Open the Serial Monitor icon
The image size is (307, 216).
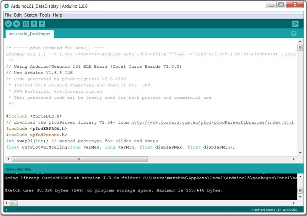point(295,24)
